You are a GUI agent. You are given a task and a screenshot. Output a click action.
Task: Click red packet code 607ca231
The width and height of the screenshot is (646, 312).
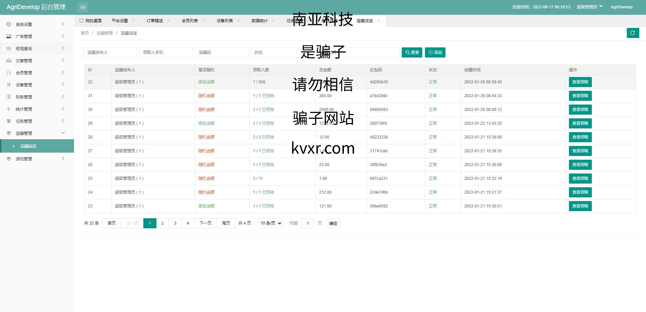[x=379, y=179]
